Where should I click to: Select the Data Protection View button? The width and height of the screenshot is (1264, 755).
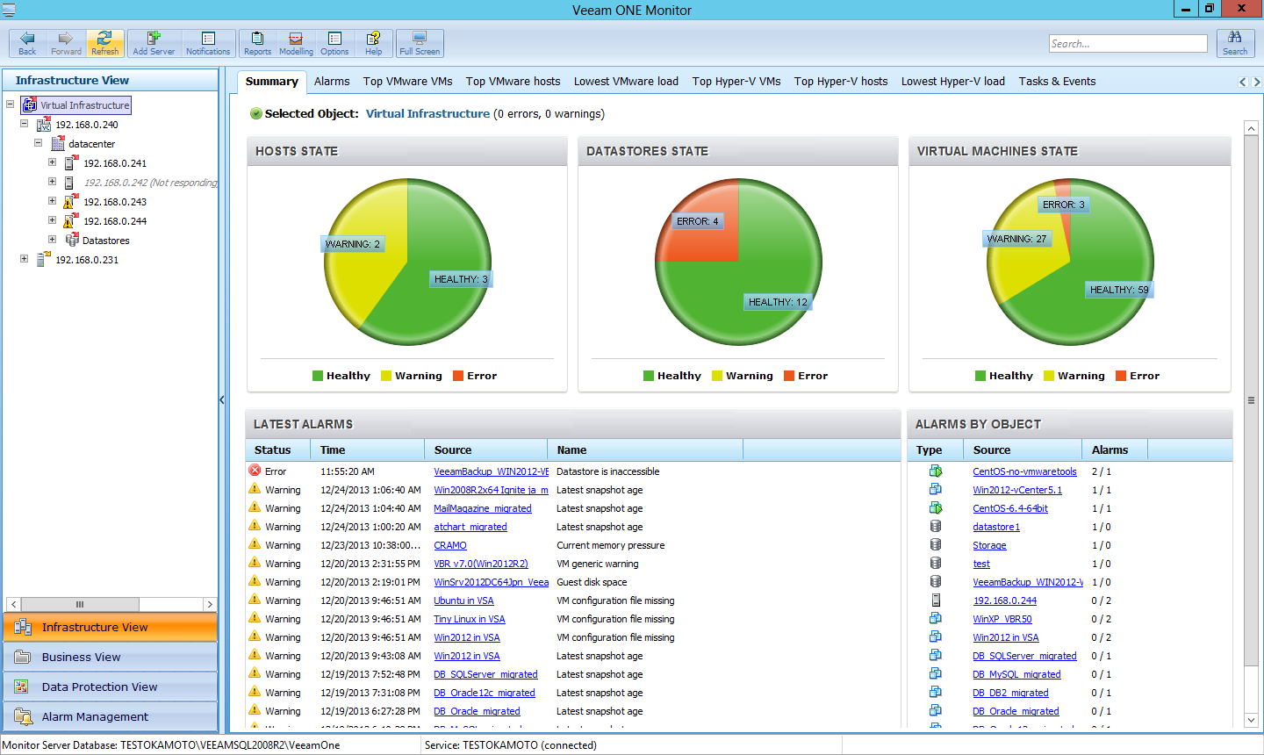click(111, 687)
